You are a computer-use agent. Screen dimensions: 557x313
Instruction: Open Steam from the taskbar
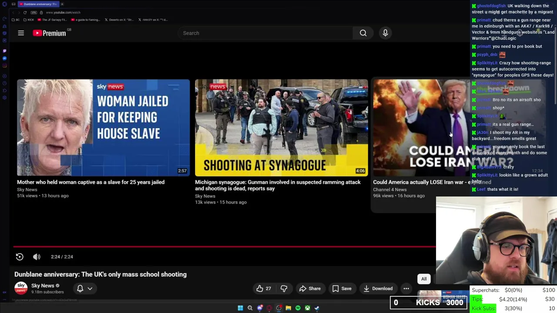[317, 308]
